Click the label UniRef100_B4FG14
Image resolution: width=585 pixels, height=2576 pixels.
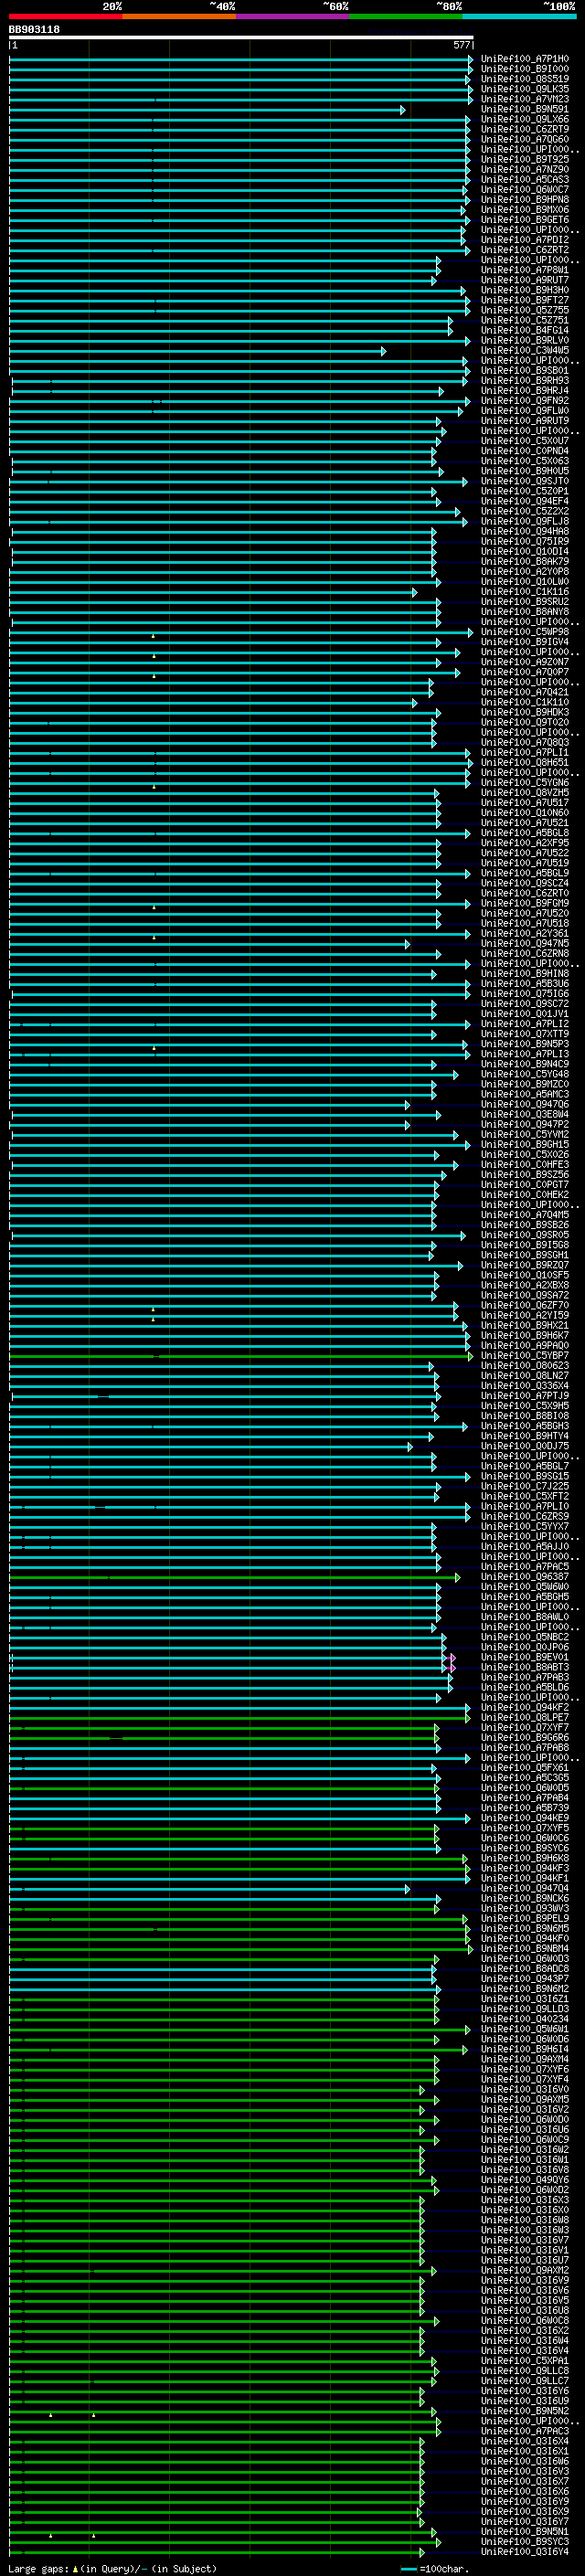(525, 330)
